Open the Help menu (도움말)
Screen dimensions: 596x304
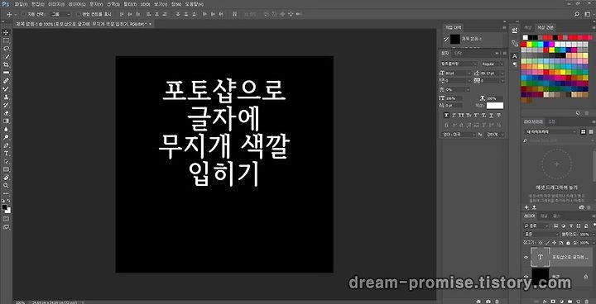click(x=195, y=5)
